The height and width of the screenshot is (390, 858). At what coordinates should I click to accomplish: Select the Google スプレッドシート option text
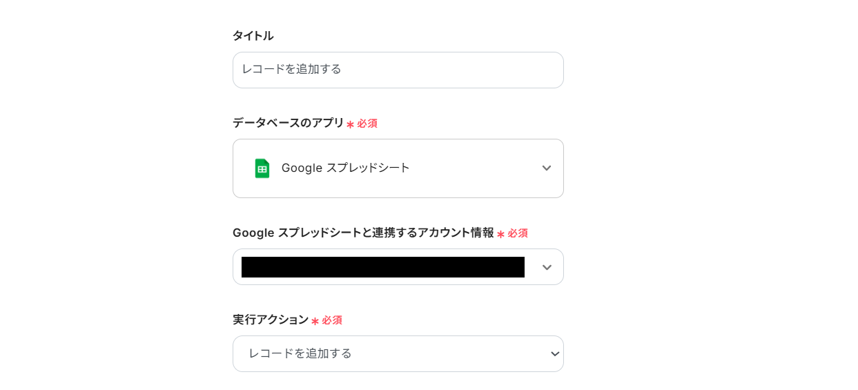point(345,168)
